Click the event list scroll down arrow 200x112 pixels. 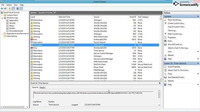(x=161, y=79)
